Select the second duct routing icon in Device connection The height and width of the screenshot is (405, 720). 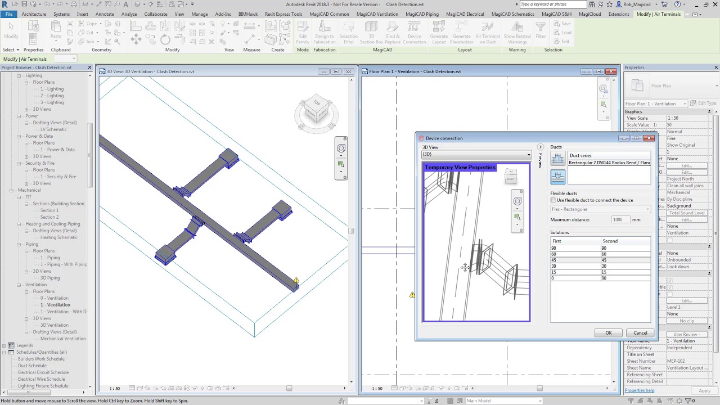[x=557, y=177]
